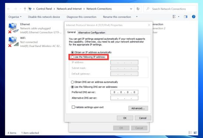Select the Ethernet connection name
The width and height of the screenshot is (203, 138).
[x=25, y=24]
